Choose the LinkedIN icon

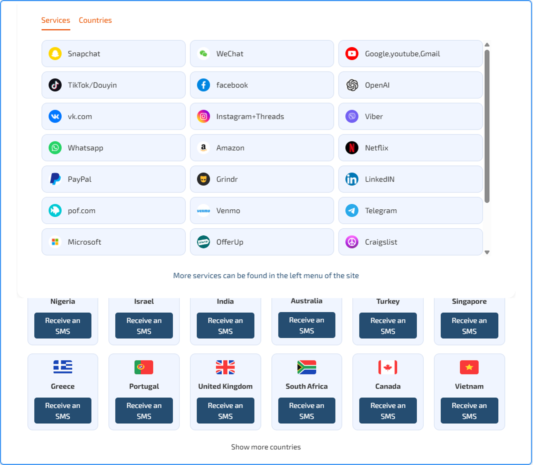point(352,179)
